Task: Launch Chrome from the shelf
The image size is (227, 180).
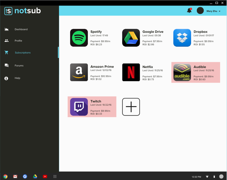Action: (x=5, y=176)
